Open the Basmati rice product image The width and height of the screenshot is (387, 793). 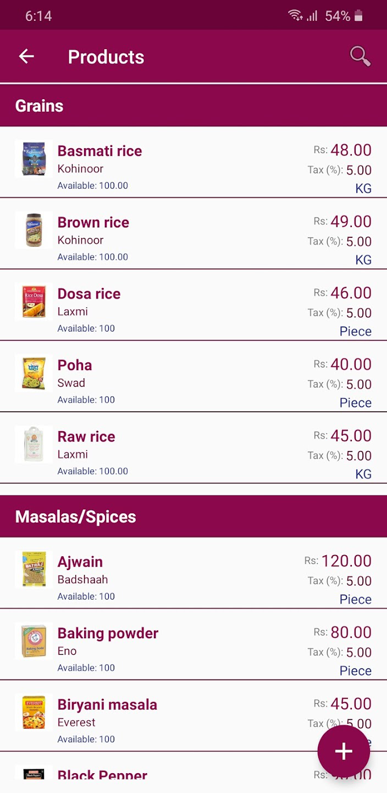(x=34, y=159)
